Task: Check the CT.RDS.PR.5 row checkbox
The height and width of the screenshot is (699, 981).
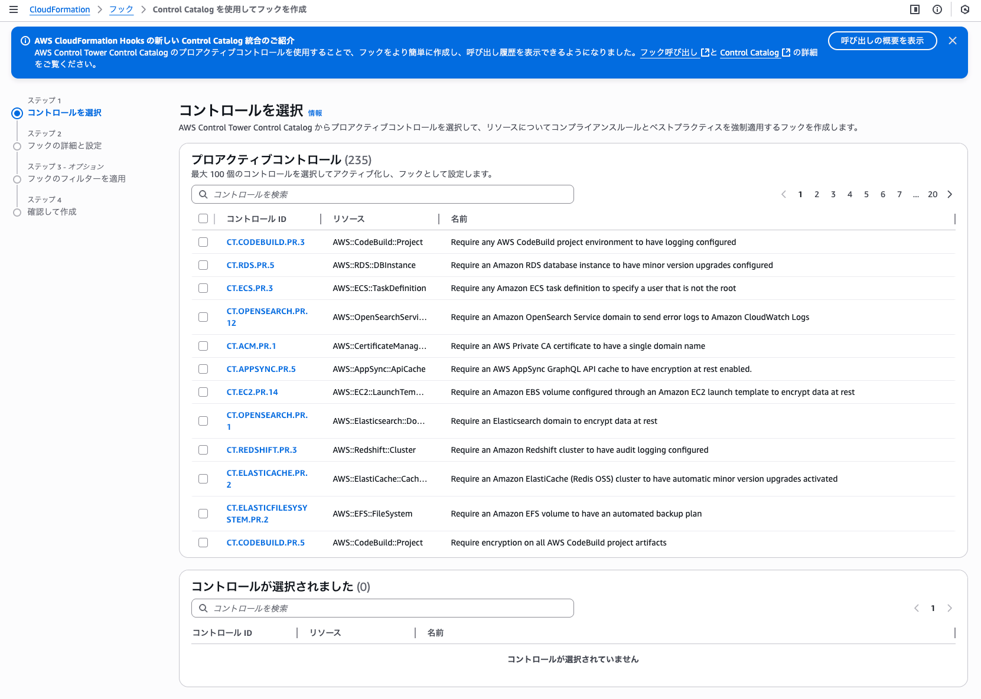Action: click(x=203, y=265)
